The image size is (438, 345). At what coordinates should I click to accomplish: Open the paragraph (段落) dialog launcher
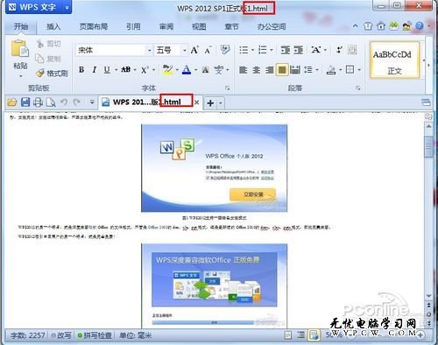point(358,88)
